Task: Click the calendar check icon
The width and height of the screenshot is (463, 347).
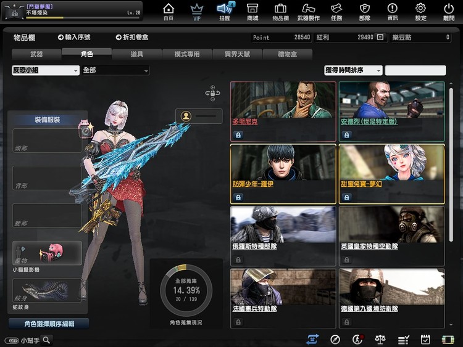Action: coord(425,340)
